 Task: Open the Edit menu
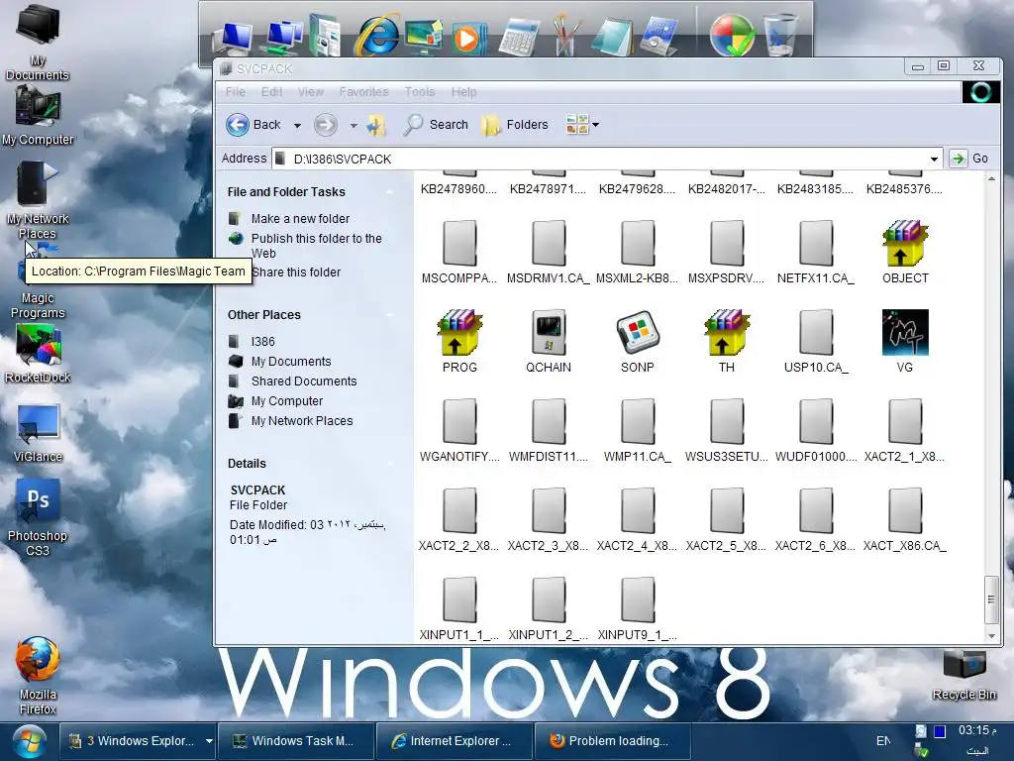(271, 92)
